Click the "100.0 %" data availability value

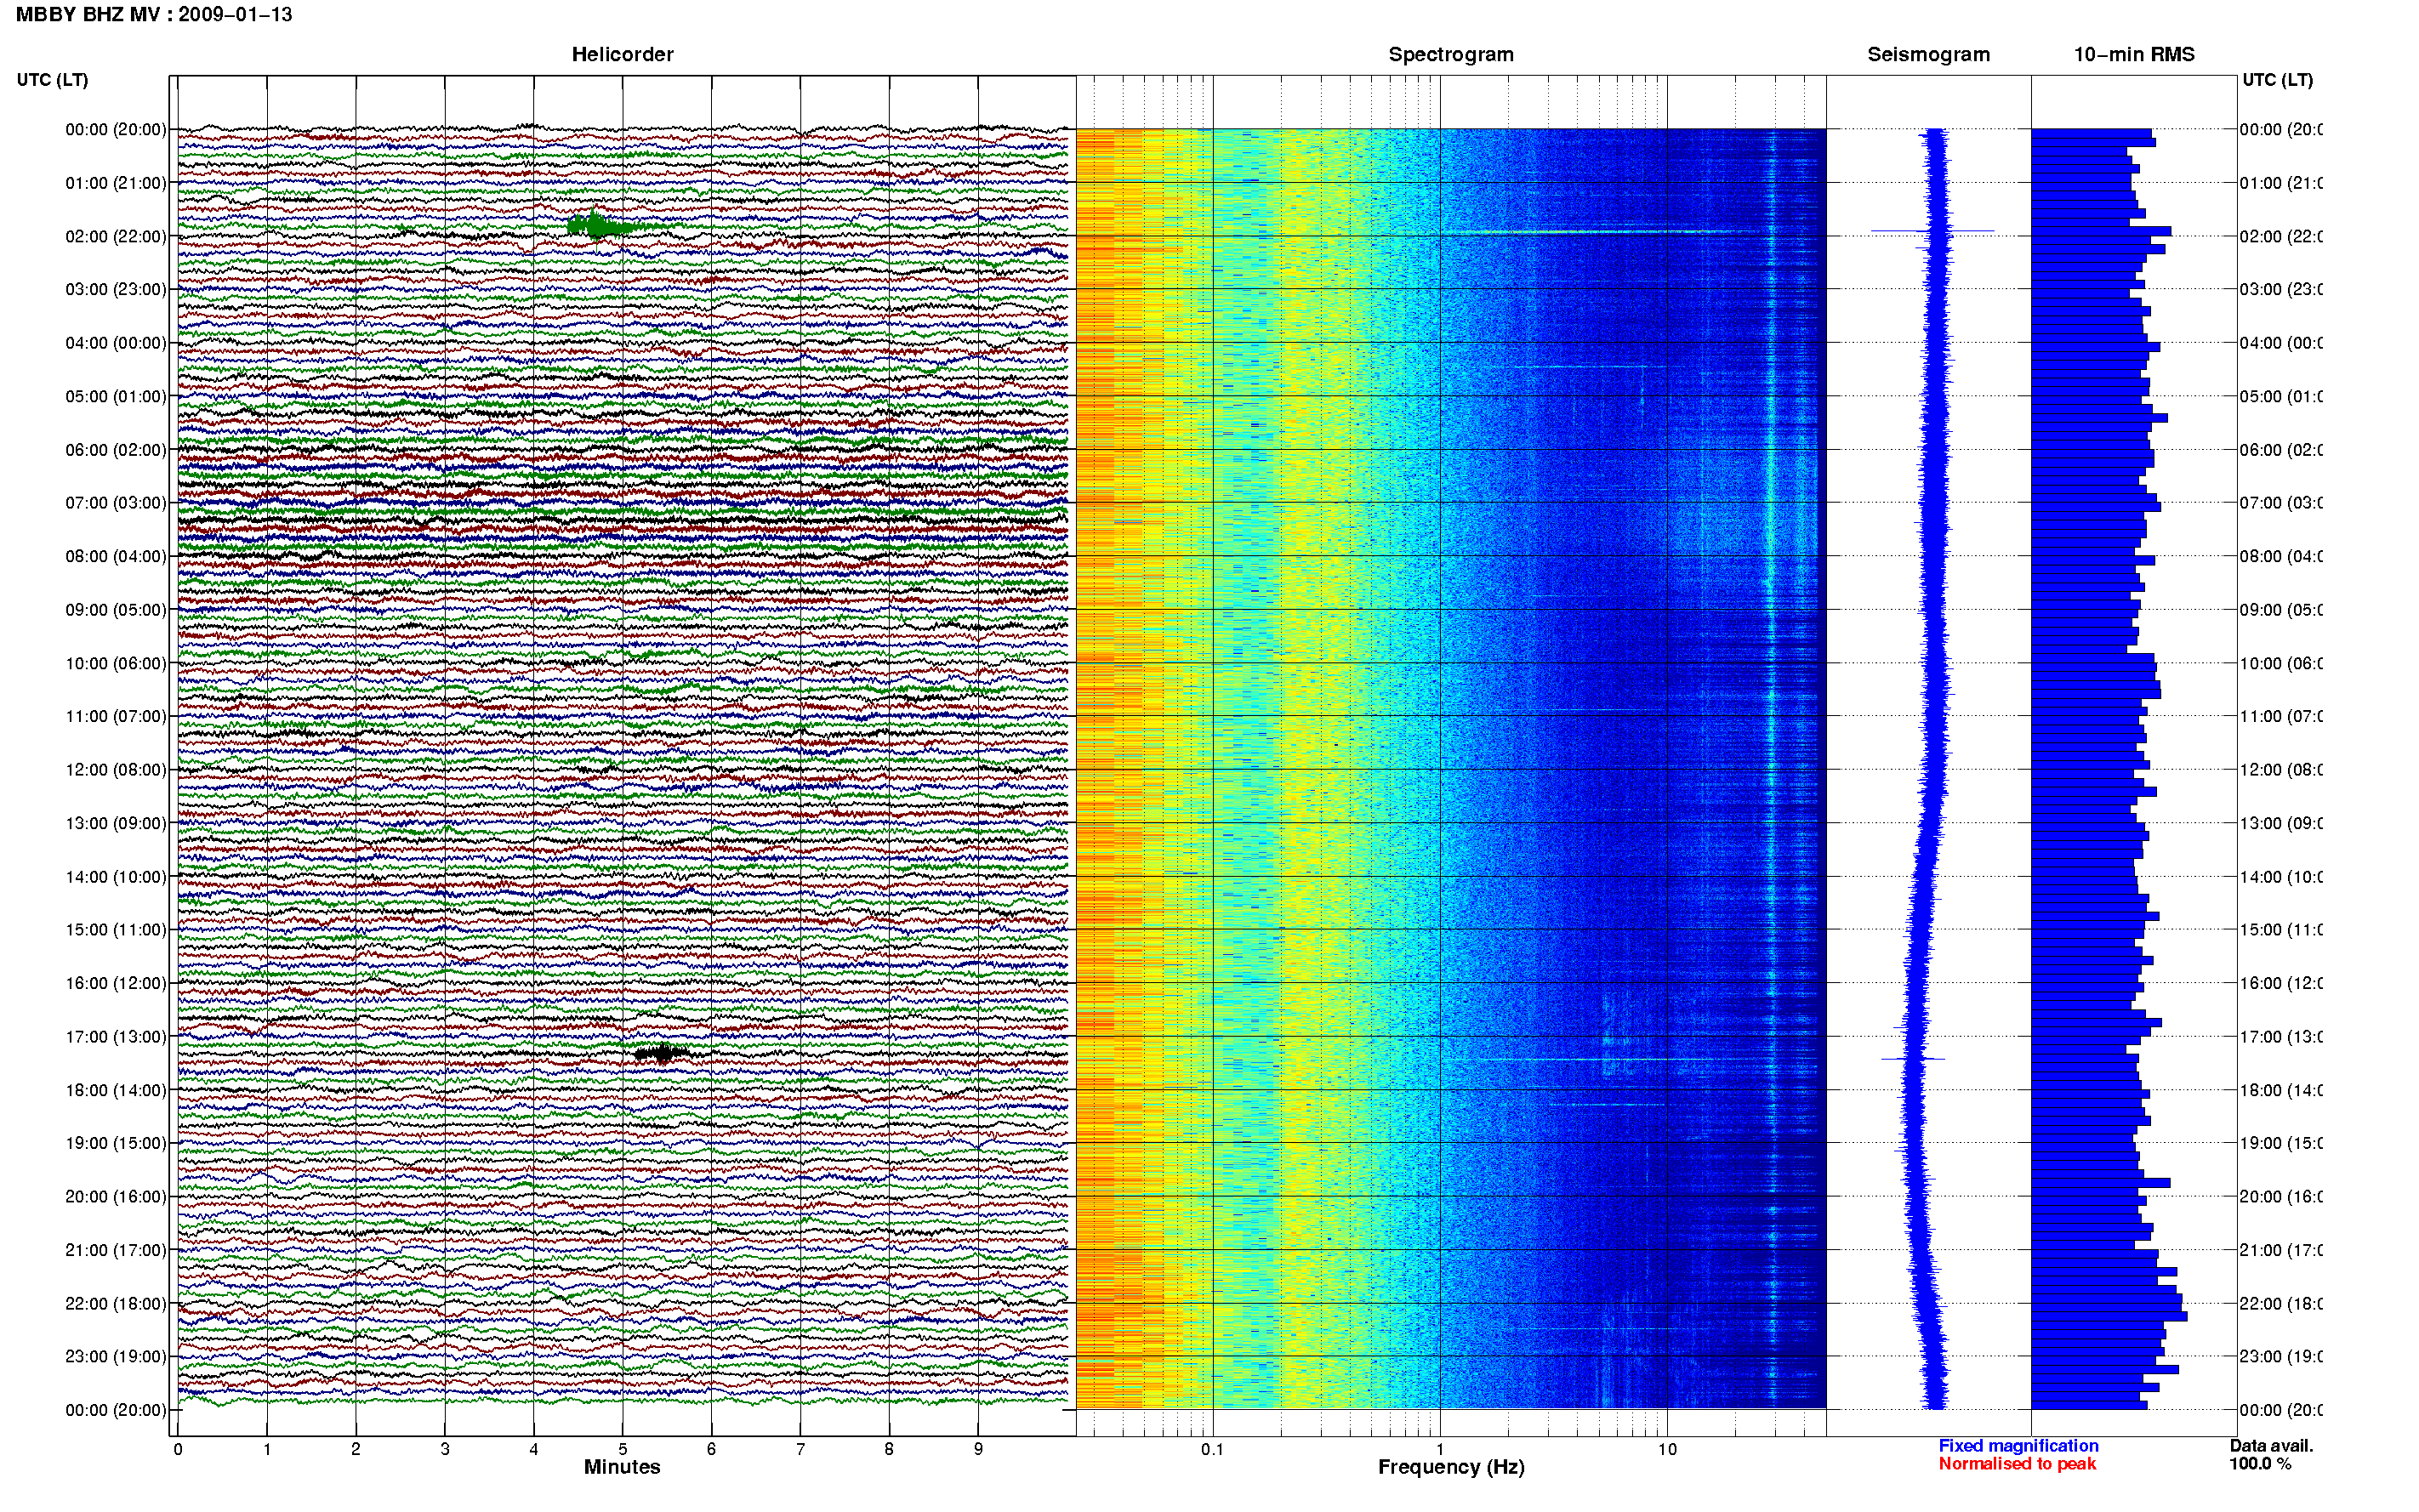point(2260,1464)
